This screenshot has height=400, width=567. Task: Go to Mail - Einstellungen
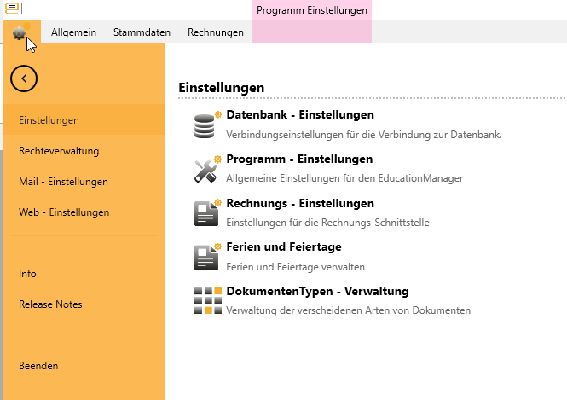click(63, 182)
